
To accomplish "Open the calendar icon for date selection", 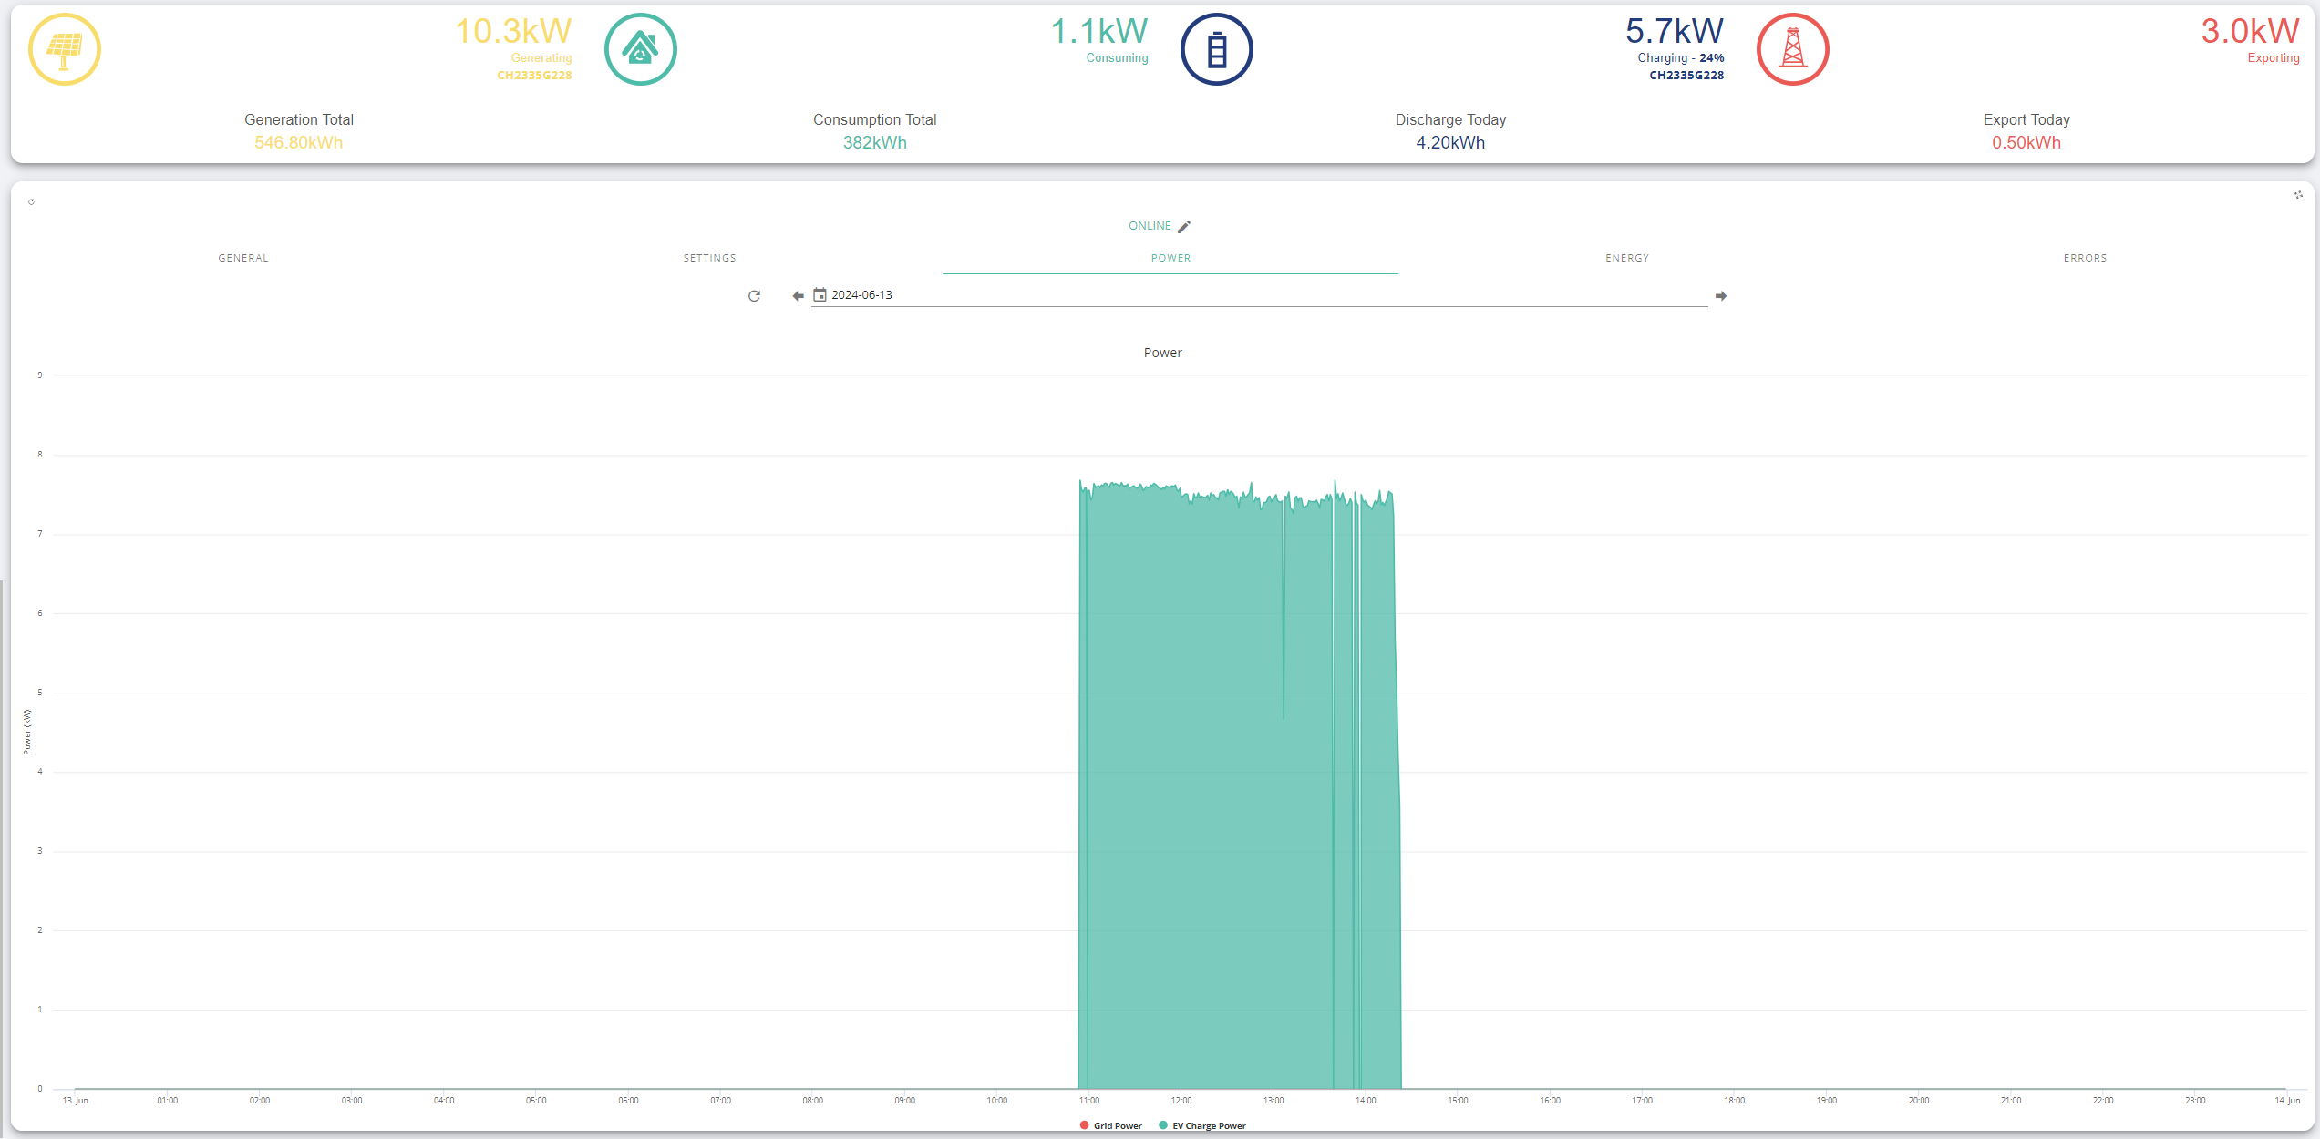I will click(820, 295).
